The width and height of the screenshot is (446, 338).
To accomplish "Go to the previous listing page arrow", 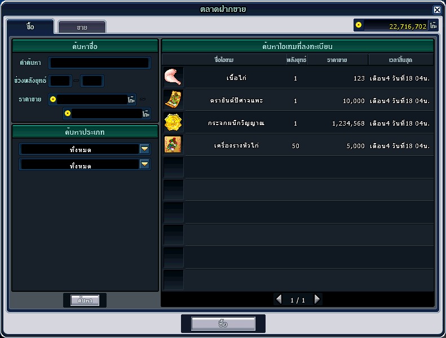I will pyautogui.click(x=279, y=300).
